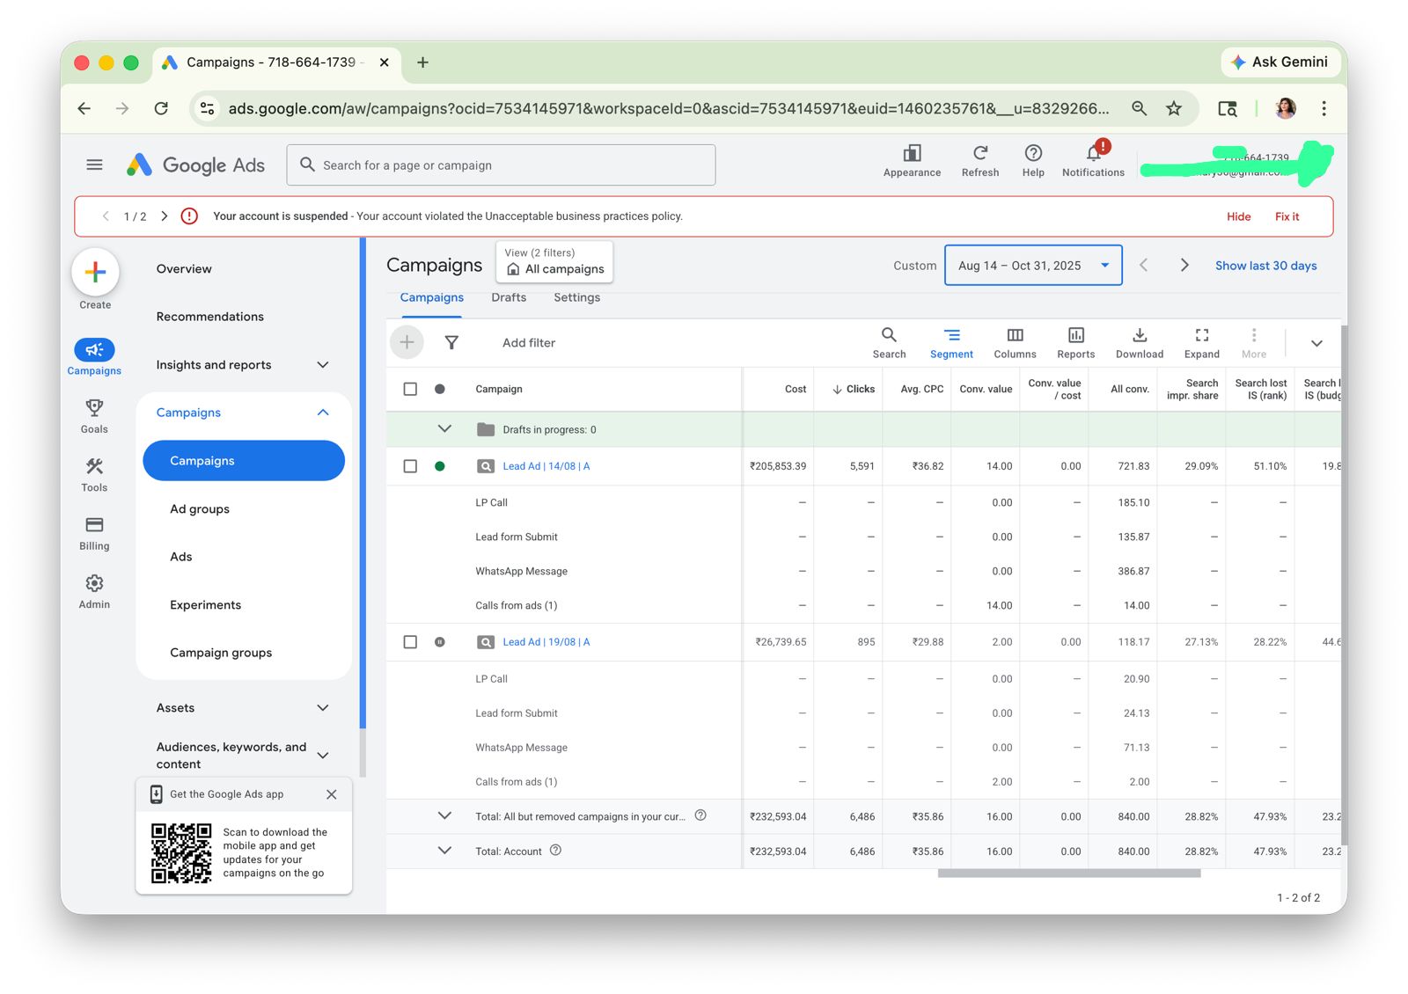Open Ad groups in the sidebar
The width and height of the screenshot is (1408, 994).
point(200,508)
